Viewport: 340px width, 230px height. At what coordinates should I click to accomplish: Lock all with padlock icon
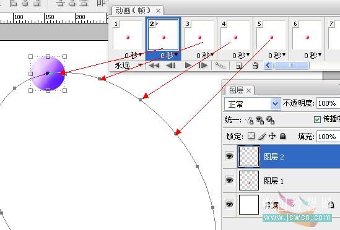click(282, 136)
